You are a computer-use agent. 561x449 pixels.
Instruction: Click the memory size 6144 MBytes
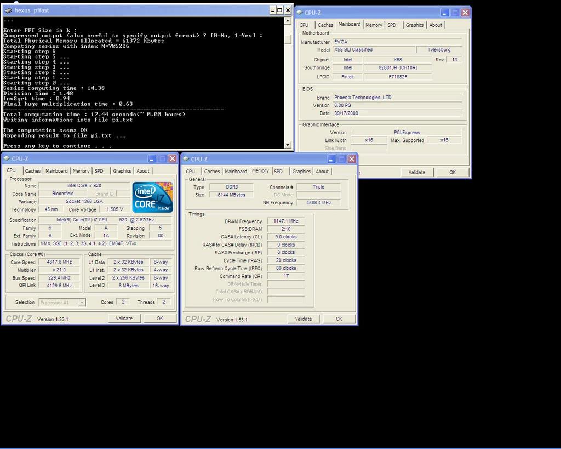coord(232,195)
